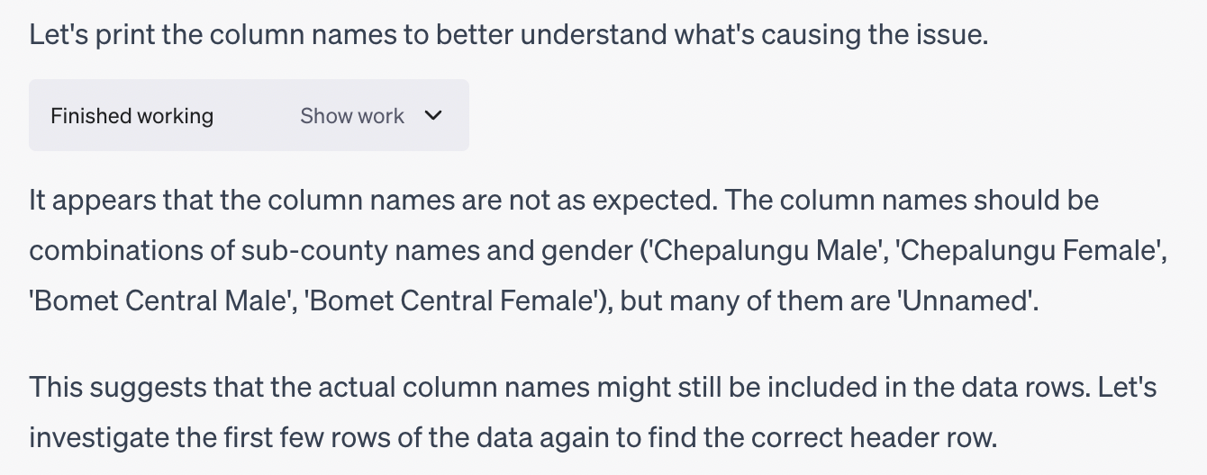The width and height of the screenshot is (1207, 475).
Task: Click the Finished working status text
Action: pyautogui.click(x=132, y=116)
